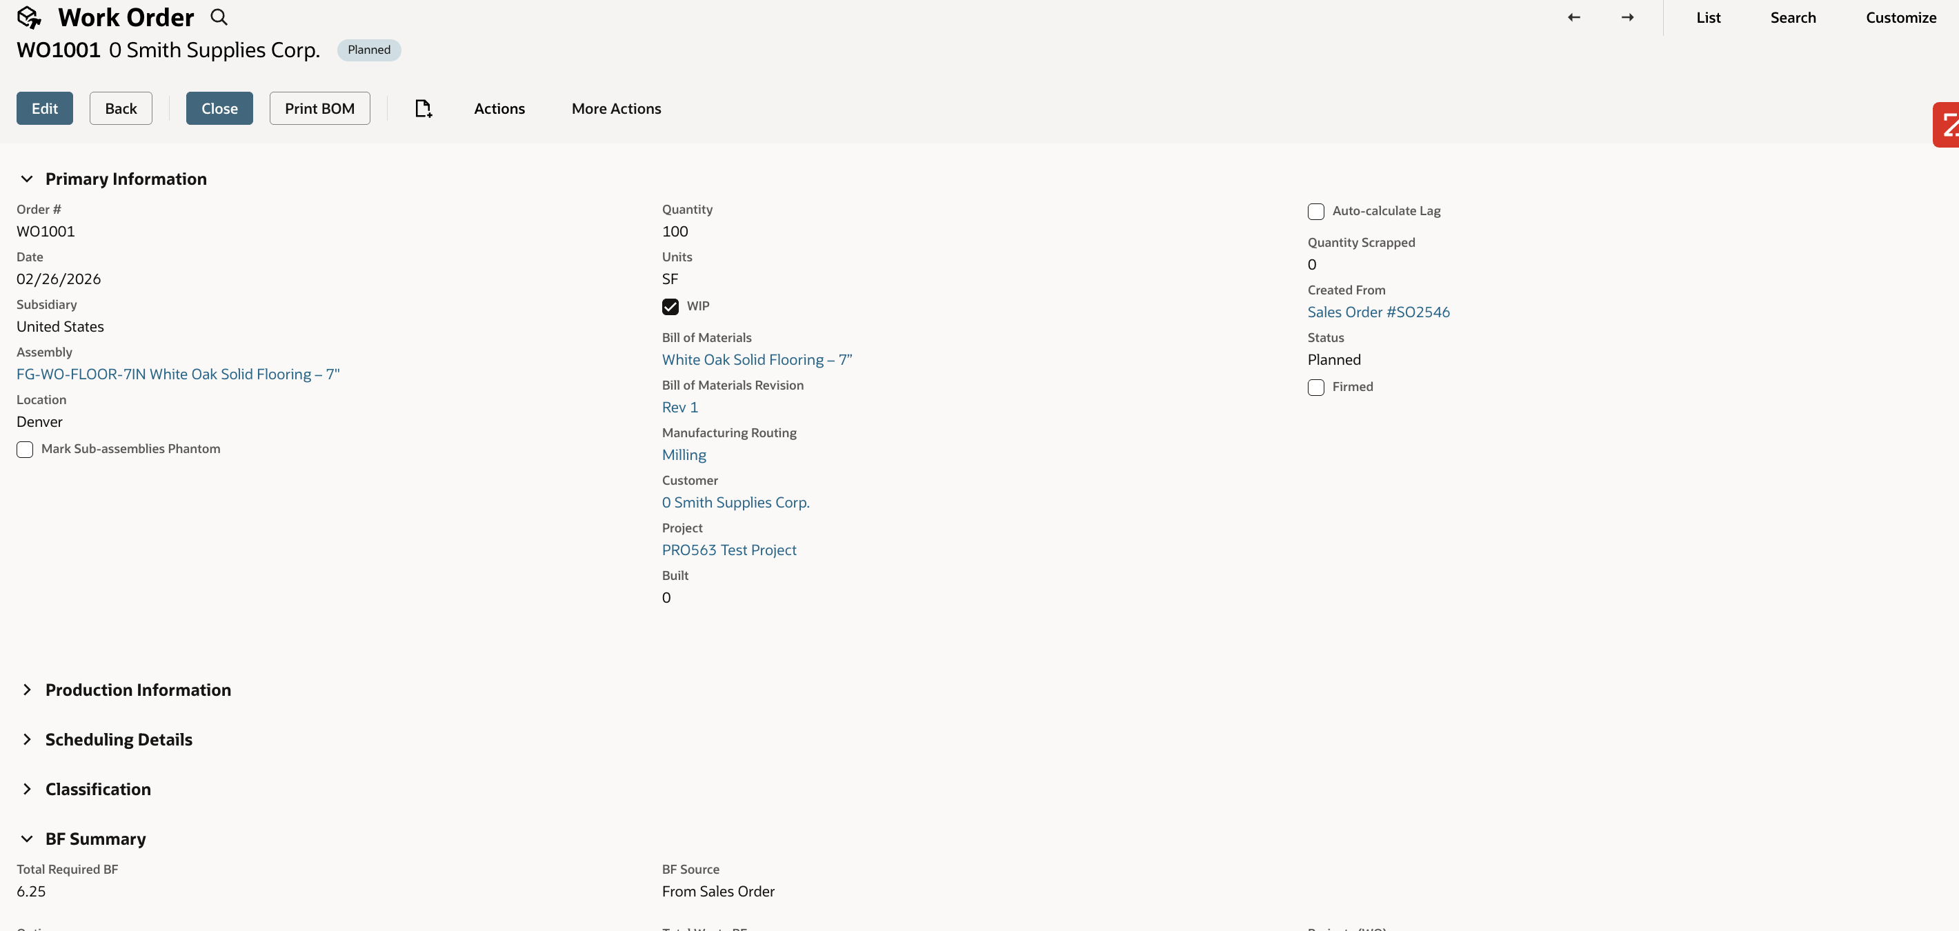Click the Work Order record type icon
This screenshot has width=1959, height=931.
(29, 17)
